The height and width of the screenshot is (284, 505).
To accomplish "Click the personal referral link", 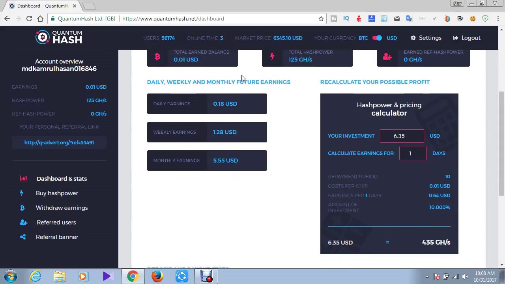I will pyautogui.click(x=59, y=142).
